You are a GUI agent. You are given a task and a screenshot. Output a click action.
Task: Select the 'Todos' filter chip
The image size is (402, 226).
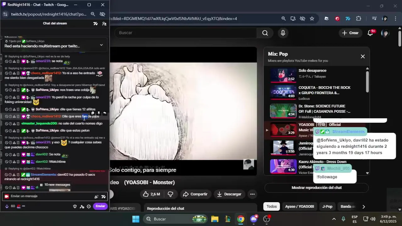coord(272,207)
